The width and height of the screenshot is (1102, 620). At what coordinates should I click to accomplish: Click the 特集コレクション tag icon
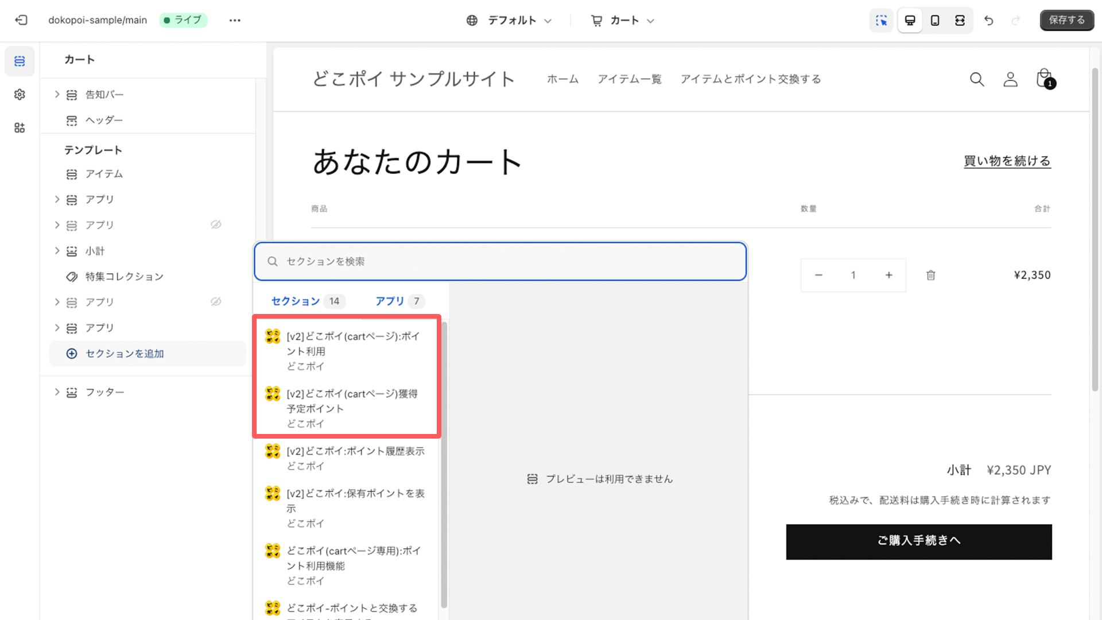coord(72,277)
